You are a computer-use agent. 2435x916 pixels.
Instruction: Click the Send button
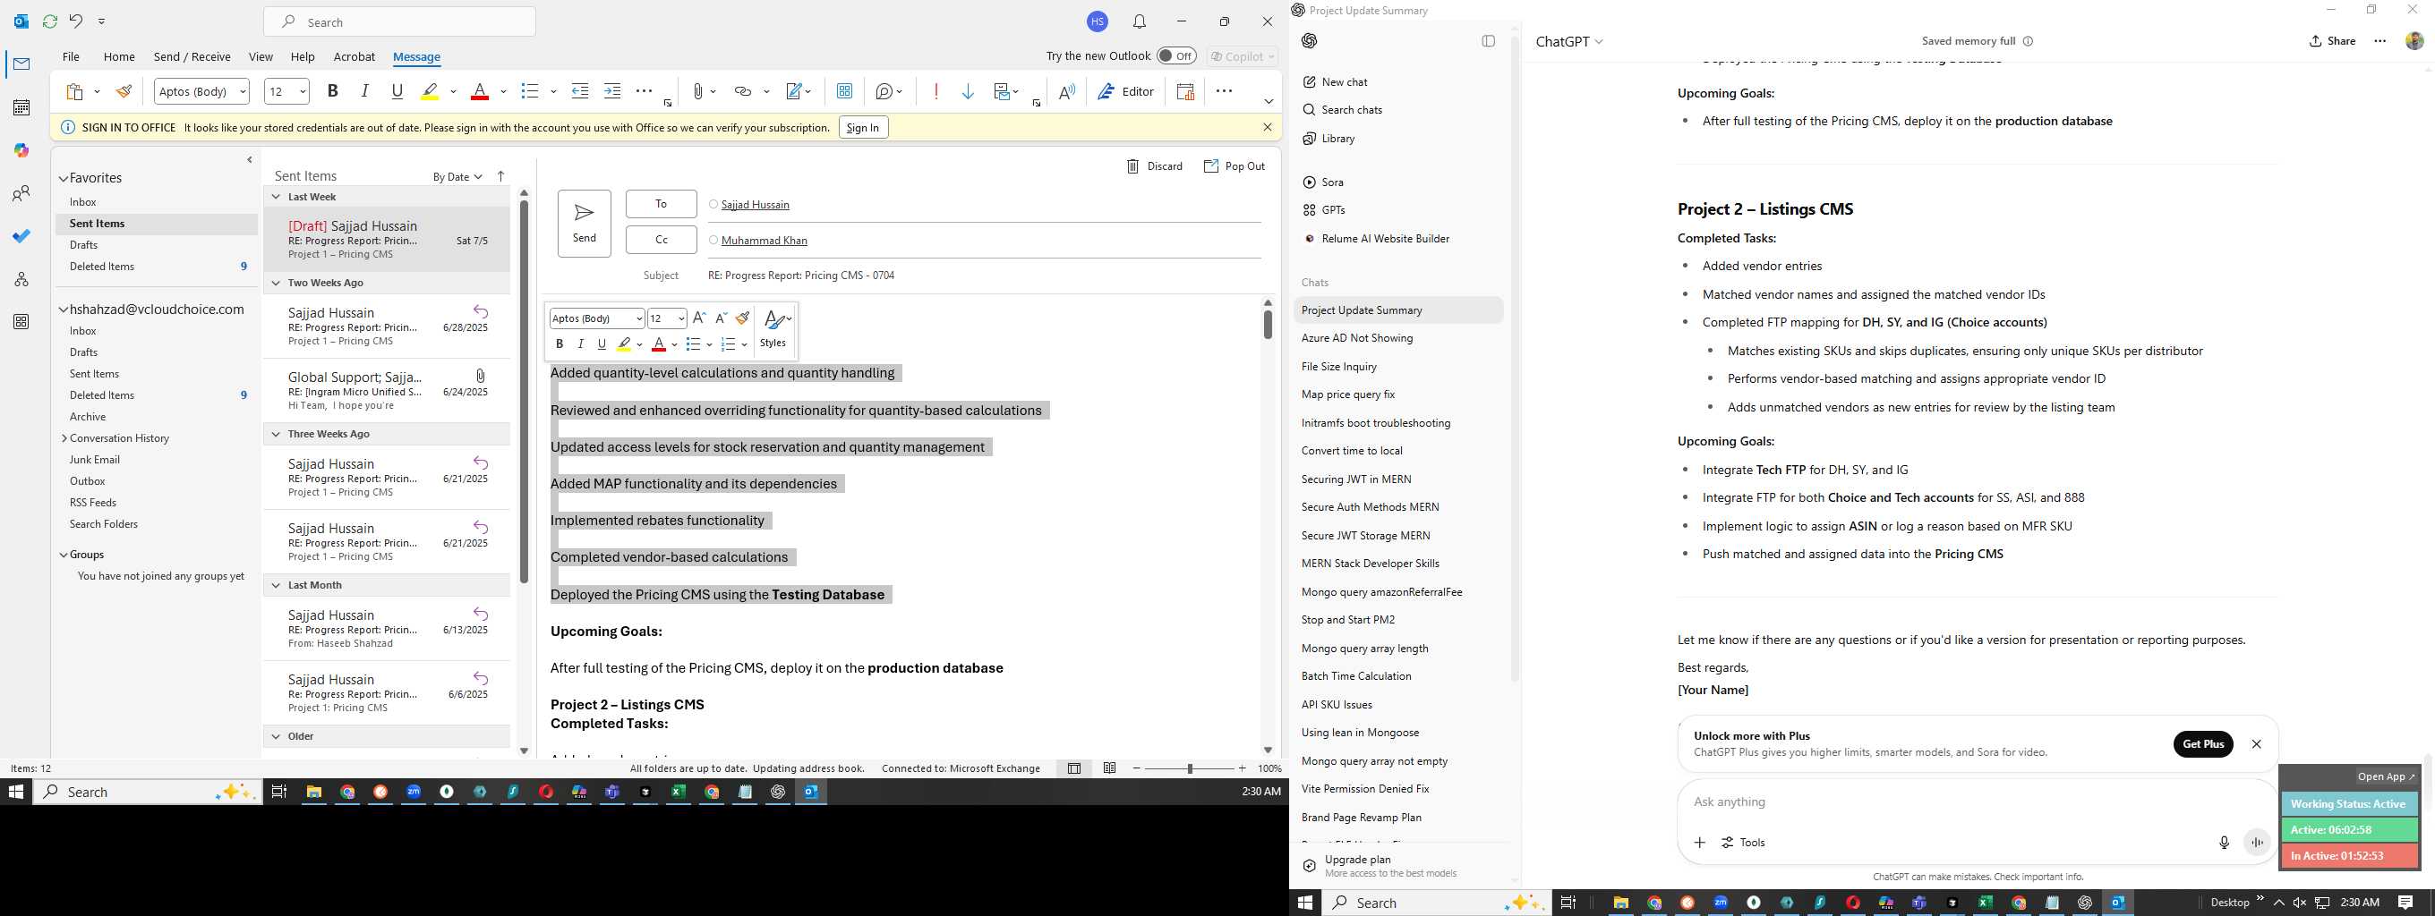click(x=585, y=223)
